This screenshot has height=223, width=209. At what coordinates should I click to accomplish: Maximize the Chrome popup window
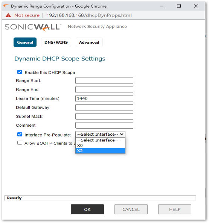tap(178, 6)
